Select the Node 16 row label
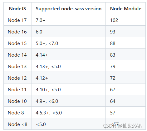147x131 pixels. (17, 32)
